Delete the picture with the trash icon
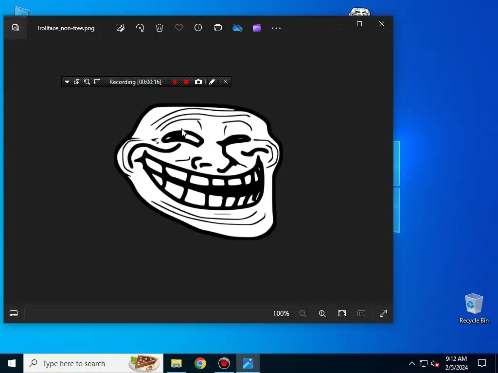This screenshot has width=498, height=373. (x=160, y=28)
